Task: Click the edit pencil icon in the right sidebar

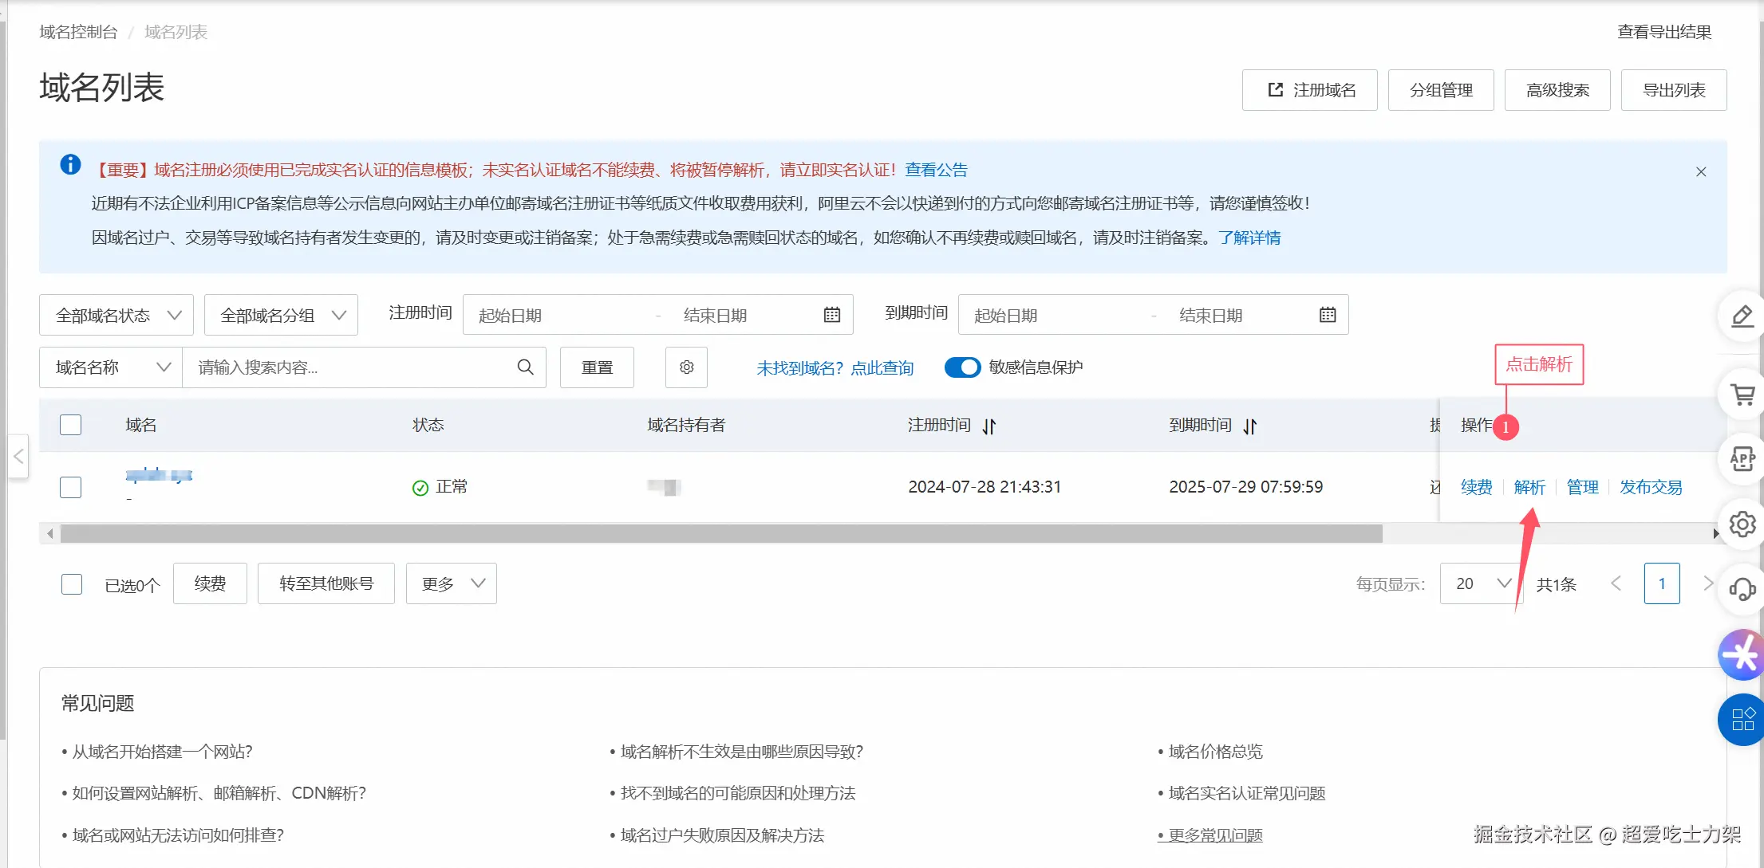Action: (x=1742, y=316)
